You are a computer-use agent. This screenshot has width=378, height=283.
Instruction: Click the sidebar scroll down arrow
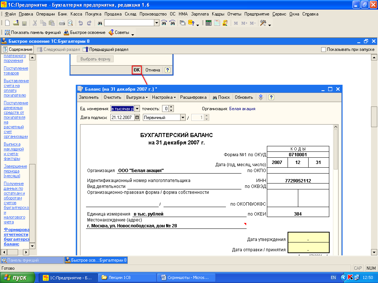tap(32, 246)
